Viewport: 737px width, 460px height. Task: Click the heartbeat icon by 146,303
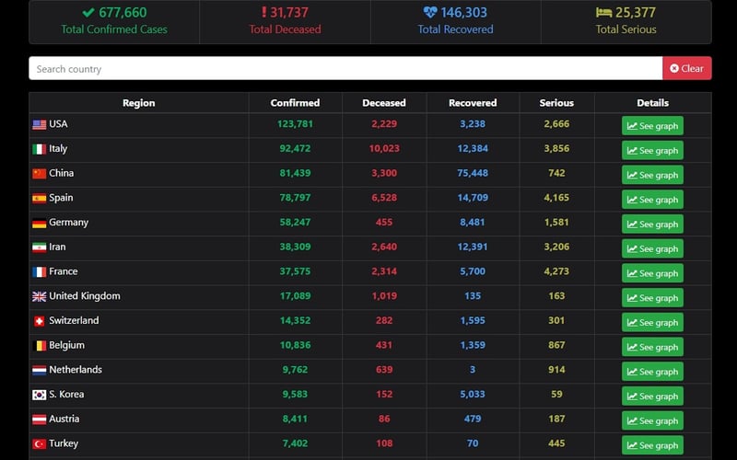pos(429,12)
